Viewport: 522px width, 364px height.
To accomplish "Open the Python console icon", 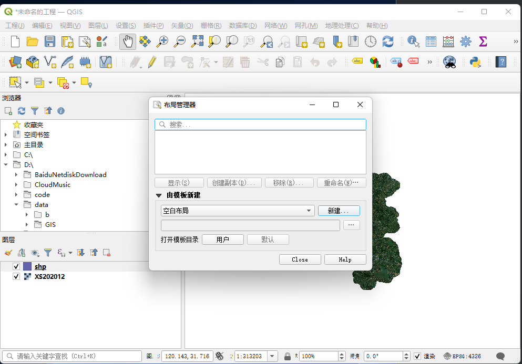I will (476, 63).
